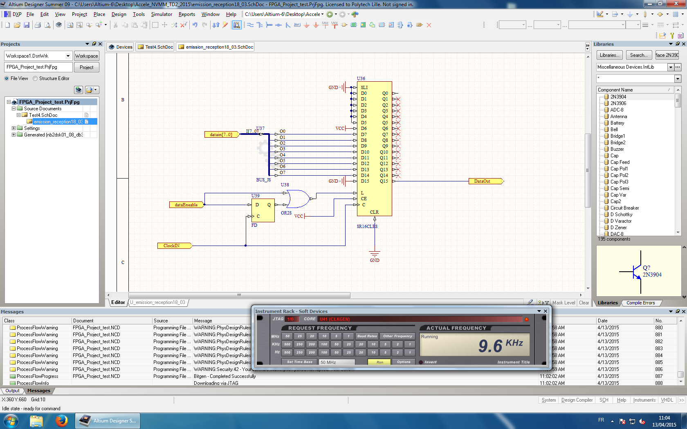The image size is (687, 429).
Task: Toggle the Invert indicator in Instrument Rack
Action: pos(421,362)
